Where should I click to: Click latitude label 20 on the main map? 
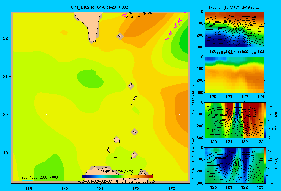[5, 115]
